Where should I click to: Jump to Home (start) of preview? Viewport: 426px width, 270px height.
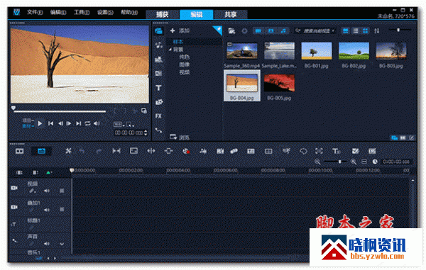click(x=50, y=123)
